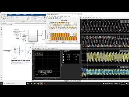Click the Print icon in Figure 1 toolbar
The image size is (129, 97).
pyautogui.click(x=51, y=18)
